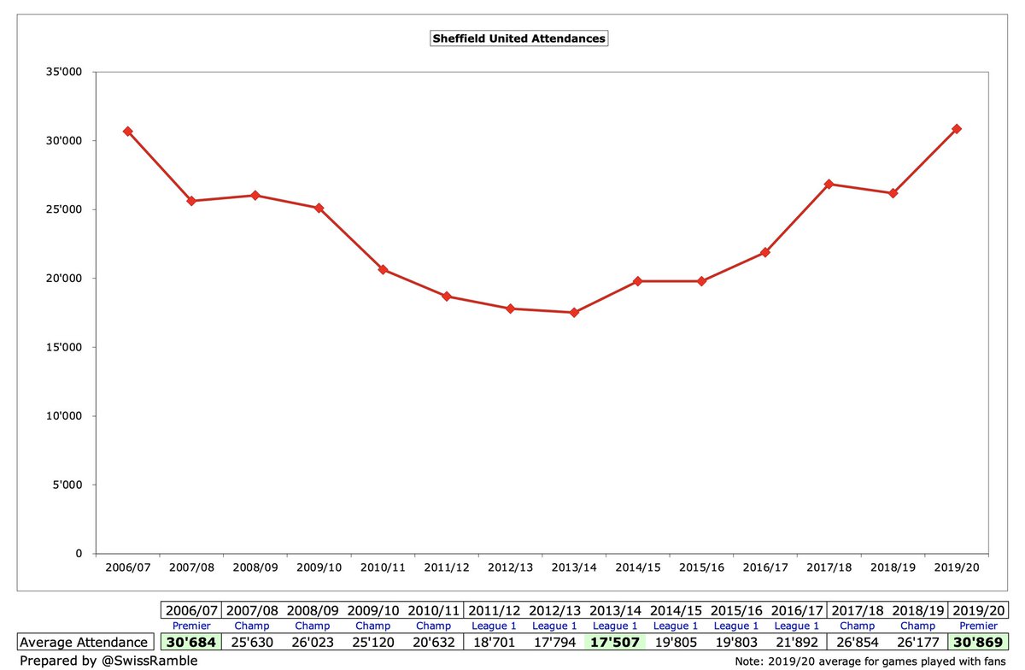Pick the 17'794 attendance cell
This screenshot has width=1025, height=670.
coord(553,642)
